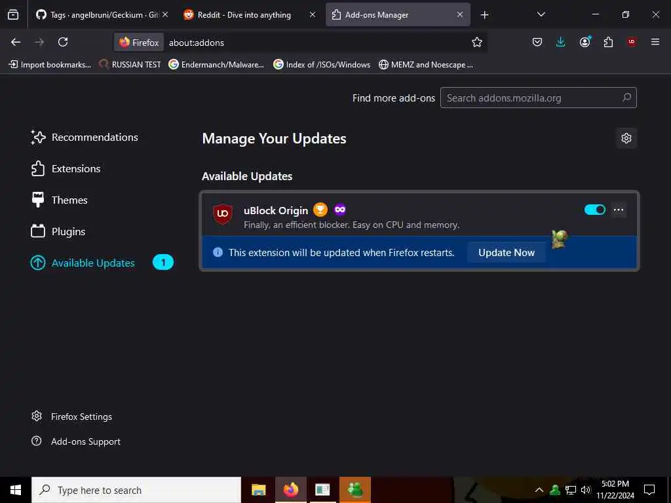Click the updates count badge 1
Screen dimensions: 671x503
163,262
